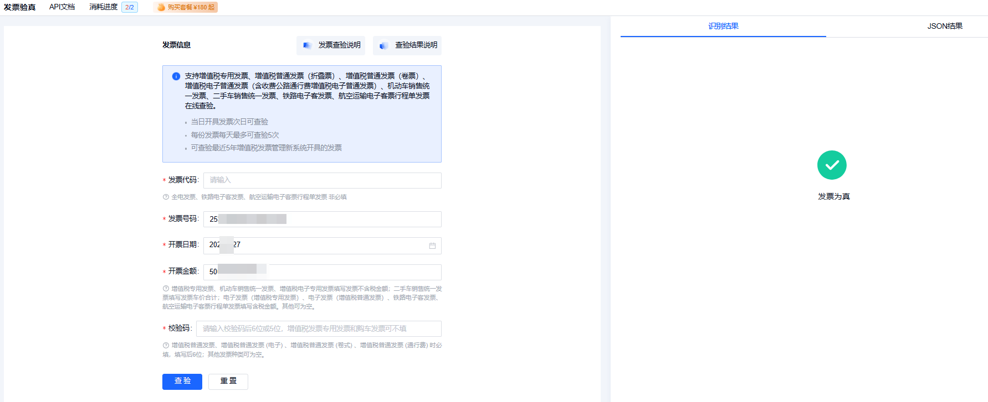Click the 2/2 progress badge
The height and width of the screenshot is (402, 988).
(130, 7)
